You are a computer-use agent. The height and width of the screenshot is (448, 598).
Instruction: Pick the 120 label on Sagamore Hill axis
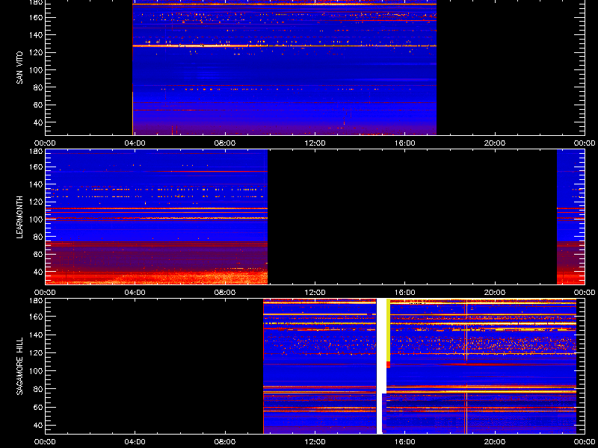pos(36,352)
